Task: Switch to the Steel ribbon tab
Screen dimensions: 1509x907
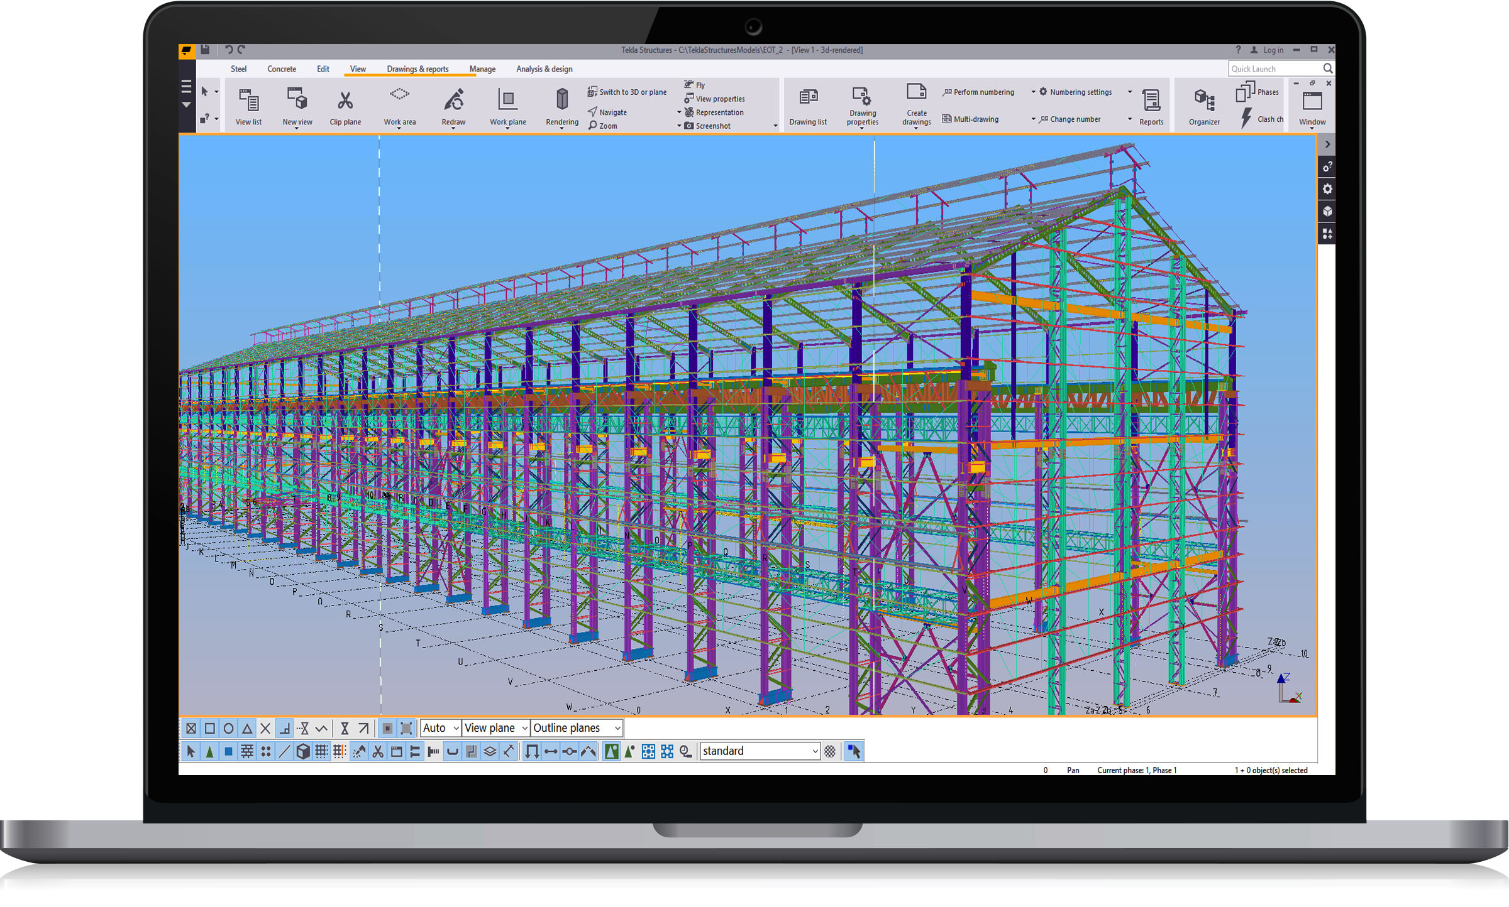Action: [x=238, y=69]
